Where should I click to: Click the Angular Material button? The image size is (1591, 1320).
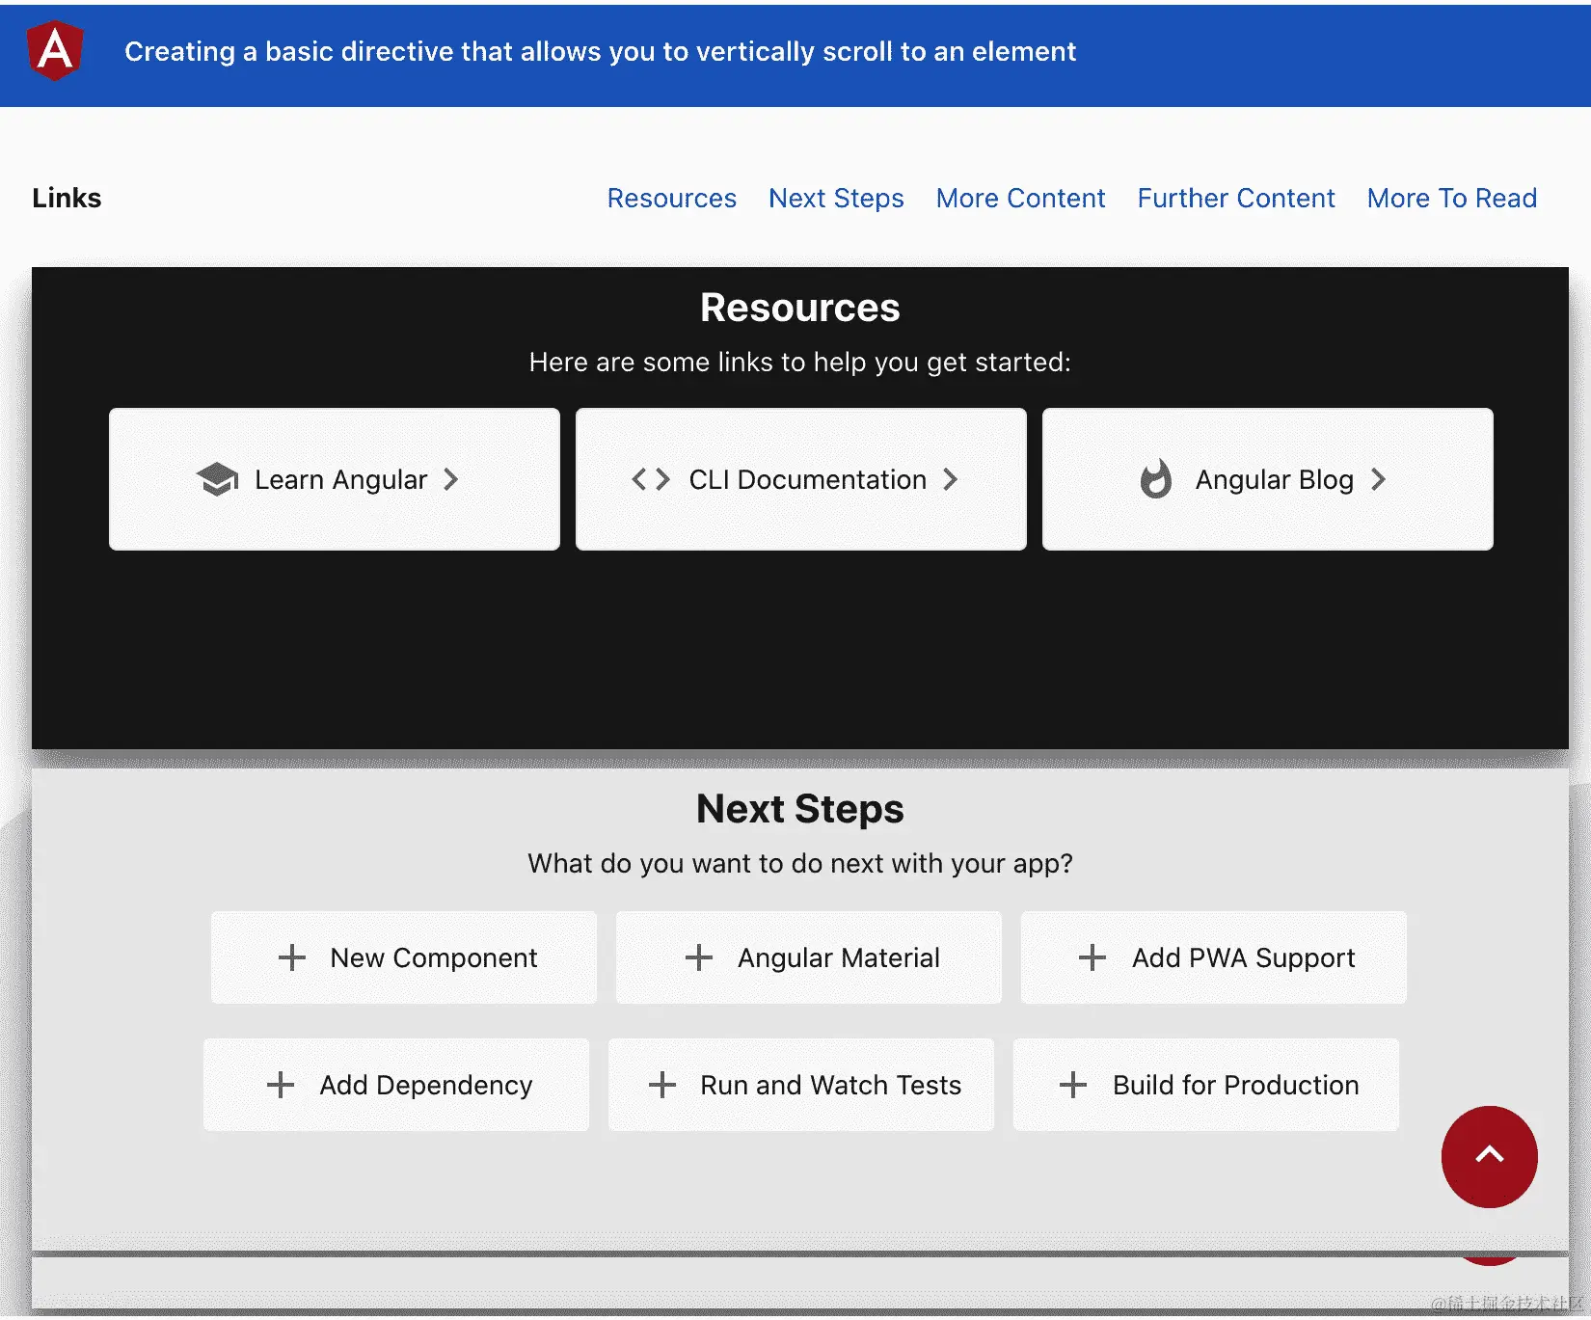tap(808, 957)
